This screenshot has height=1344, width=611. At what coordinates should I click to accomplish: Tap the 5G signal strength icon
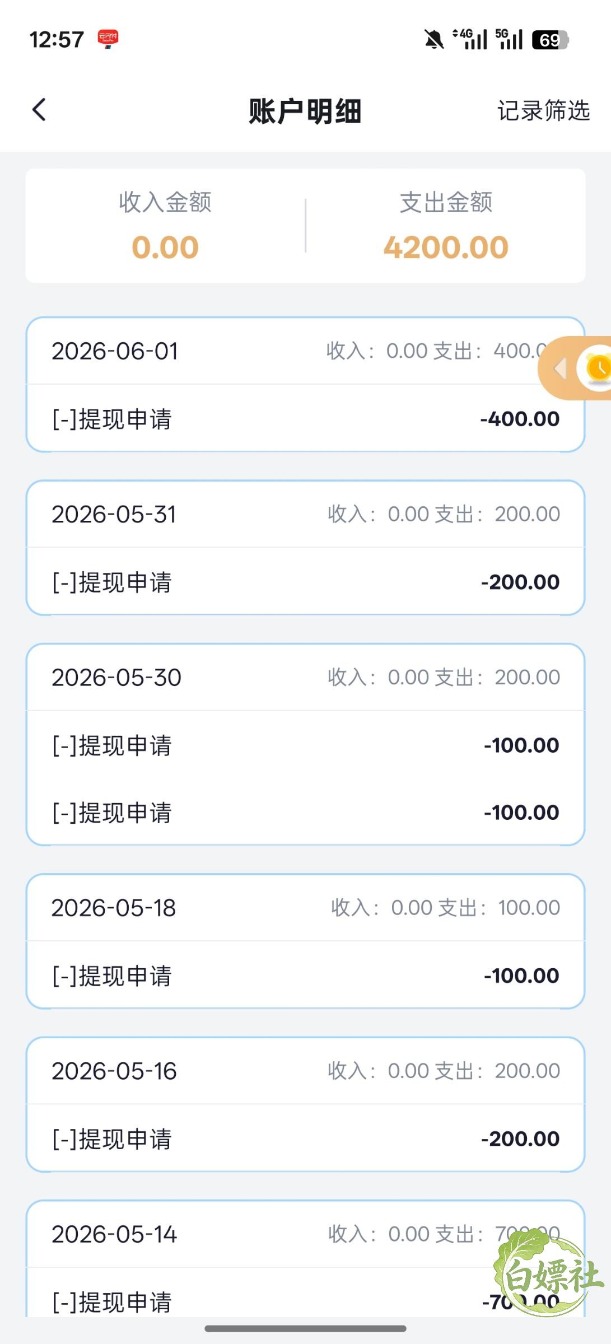(x=509, y=39)
